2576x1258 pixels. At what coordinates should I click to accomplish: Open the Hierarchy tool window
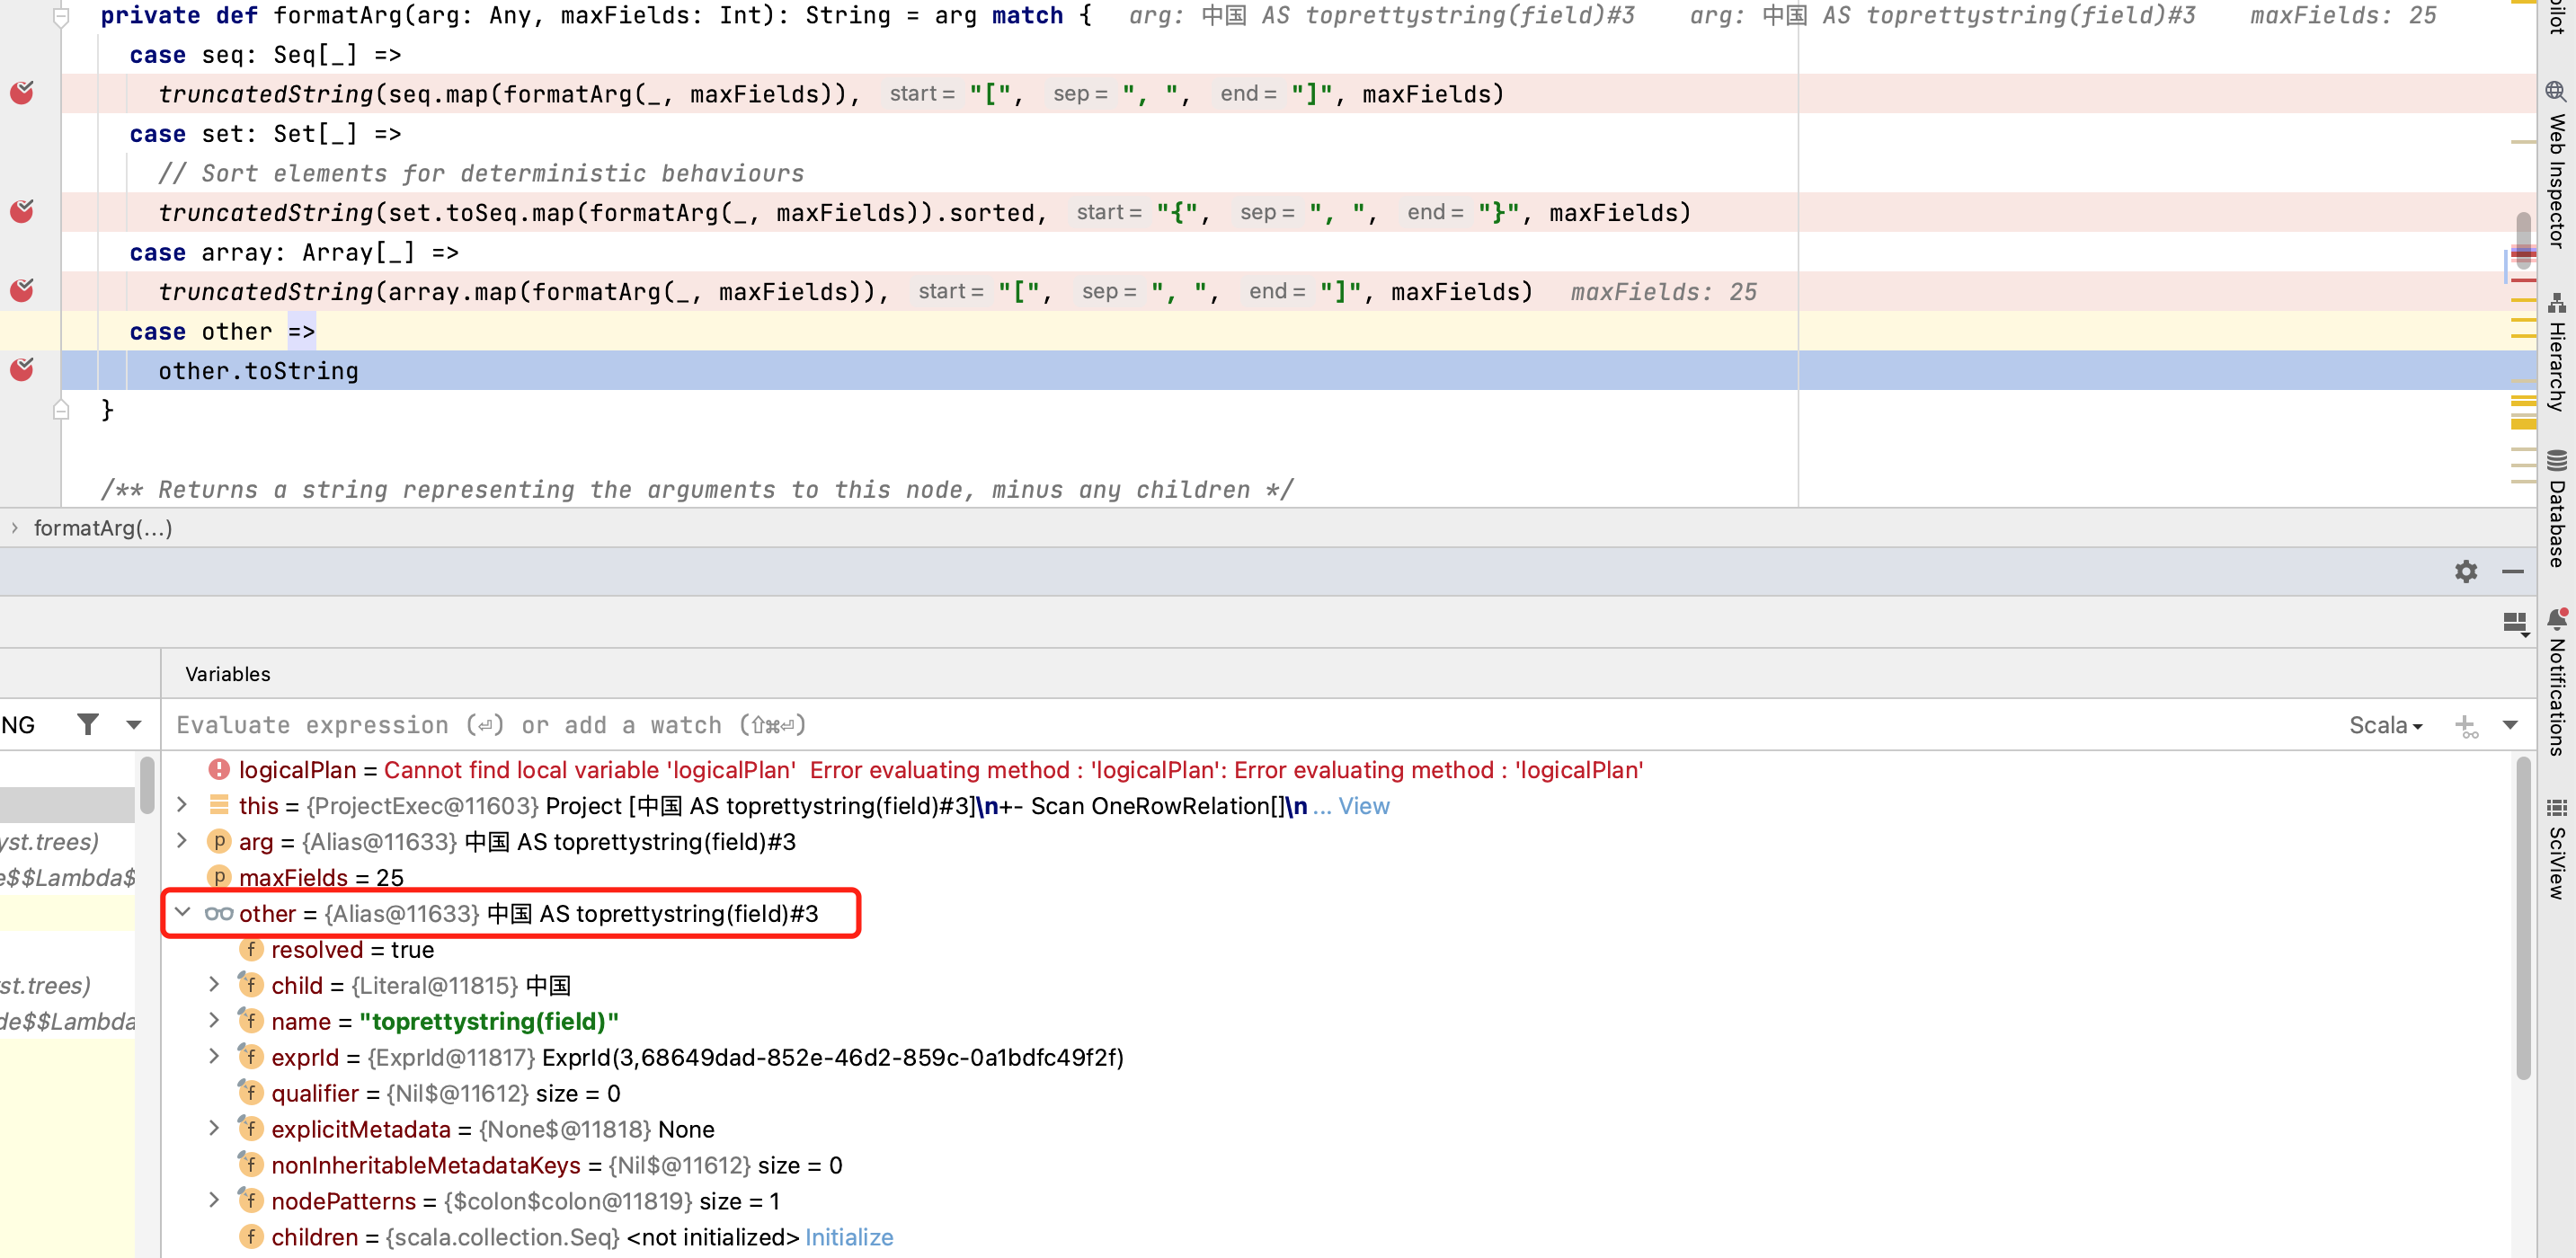2557,352
